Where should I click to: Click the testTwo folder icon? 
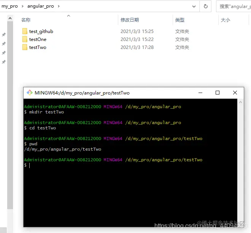(x=25, y=47)
